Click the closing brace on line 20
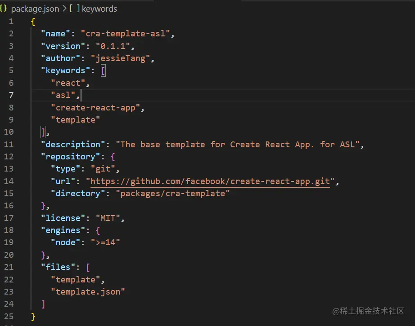This screenshot has width=415, height=326. 43,255
